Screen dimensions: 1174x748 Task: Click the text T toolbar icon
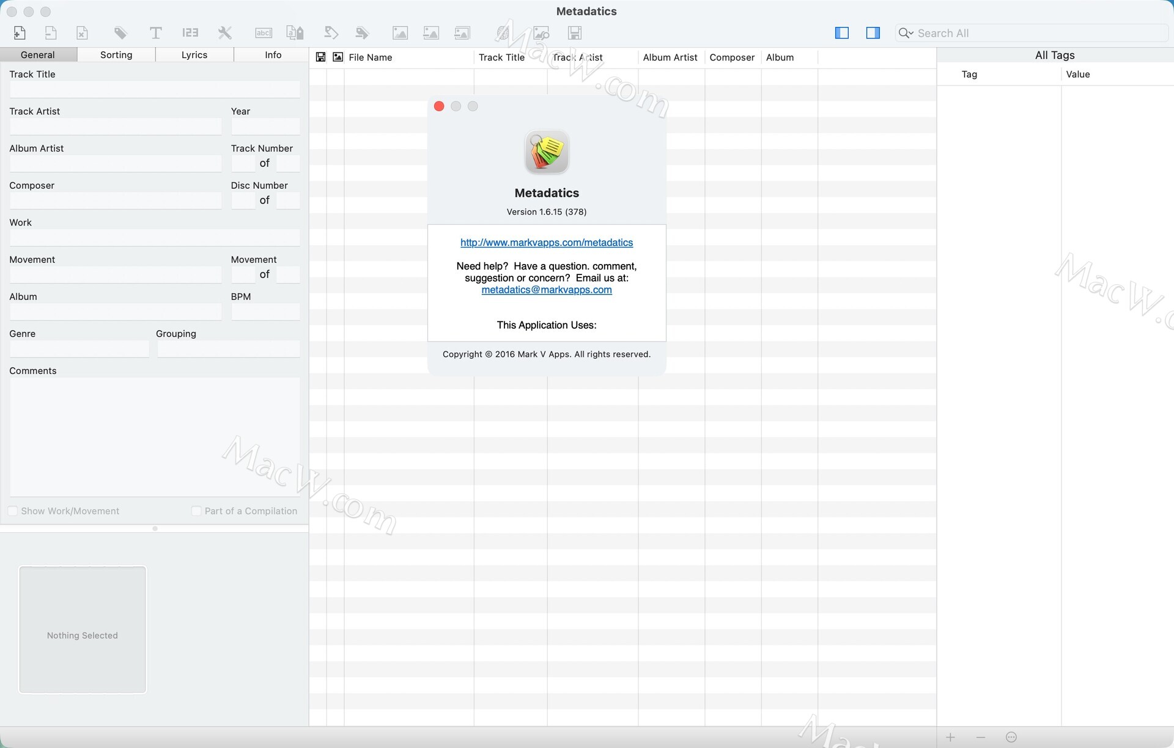(156, 33)
